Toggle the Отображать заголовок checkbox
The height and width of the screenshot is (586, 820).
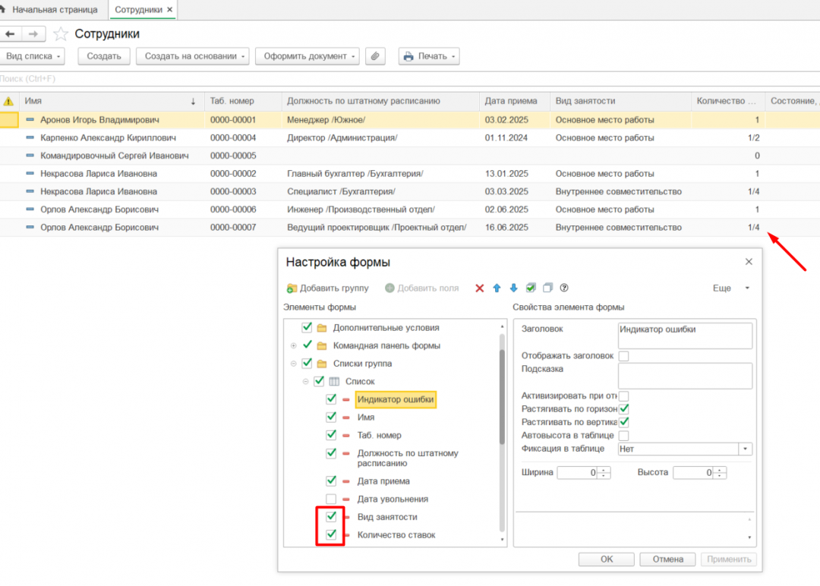pyautogui.click(x=623, y=356)
